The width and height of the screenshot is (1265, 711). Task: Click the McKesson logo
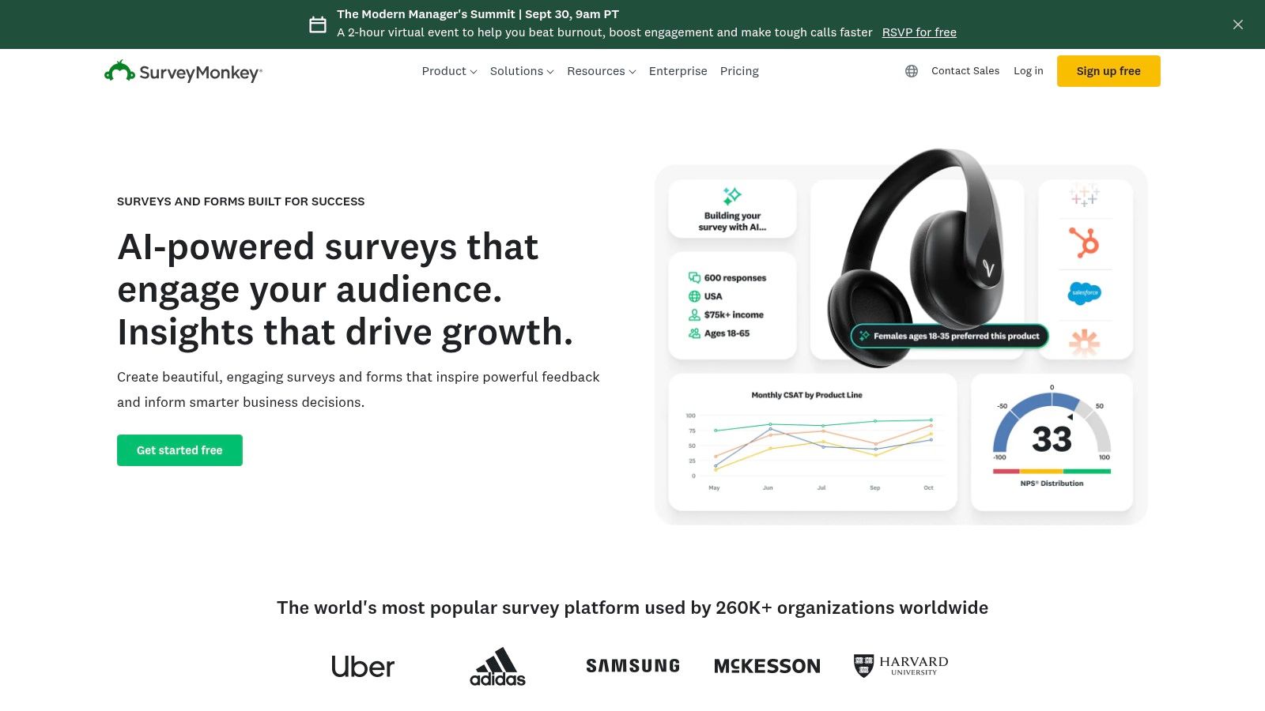[x=767, y=666]
